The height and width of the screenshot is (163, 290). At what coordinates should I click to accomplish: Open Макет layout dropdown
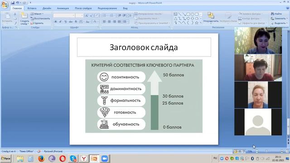pyautogui.click(x=37, y=14)
